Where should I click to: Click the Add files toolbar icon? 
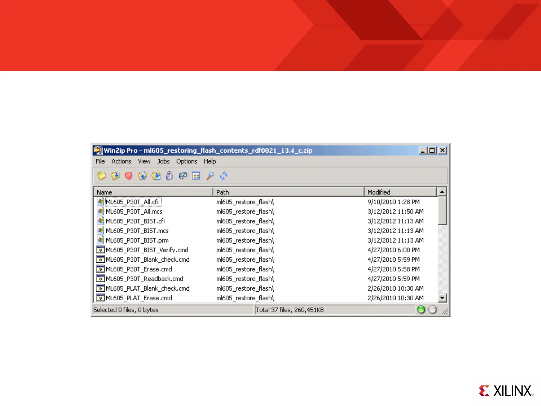pos(142,176)
